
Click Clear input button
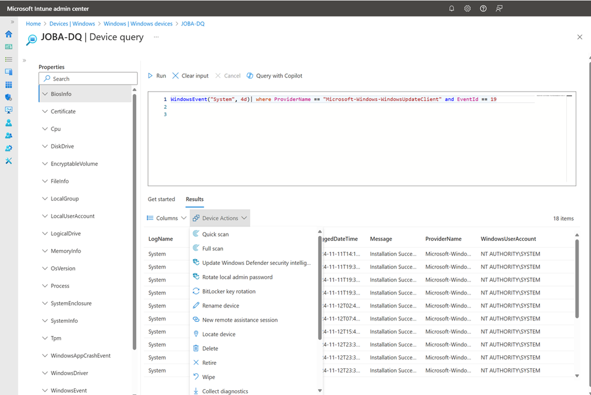pyautogui.click(x=190, y=76)
